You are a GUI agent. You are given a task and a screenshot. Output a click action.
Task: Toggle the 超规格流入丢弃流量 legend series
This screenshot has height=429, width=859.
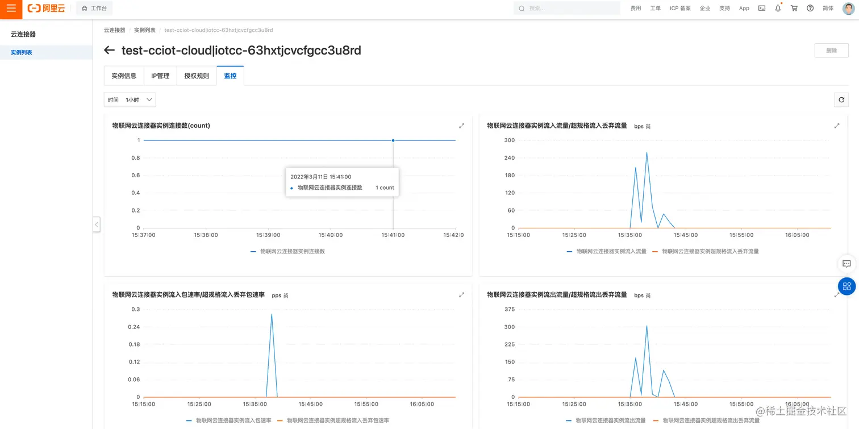tap(705, 251)
